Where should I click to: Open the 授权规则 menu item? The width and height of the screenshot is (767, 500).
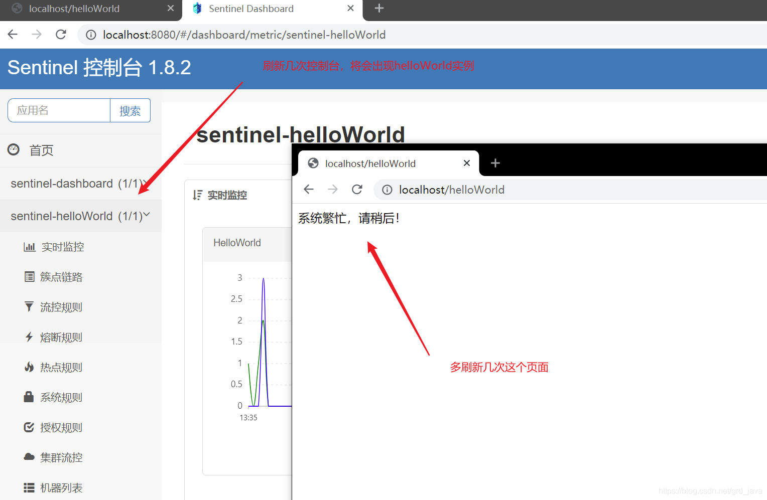pyautogui.click(x=61, y=427)
